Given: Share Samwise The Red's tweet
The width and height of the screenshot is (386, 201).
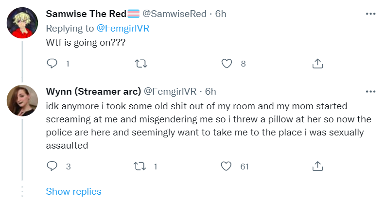Looking at the screenshot, I should (x=317, y=64).
